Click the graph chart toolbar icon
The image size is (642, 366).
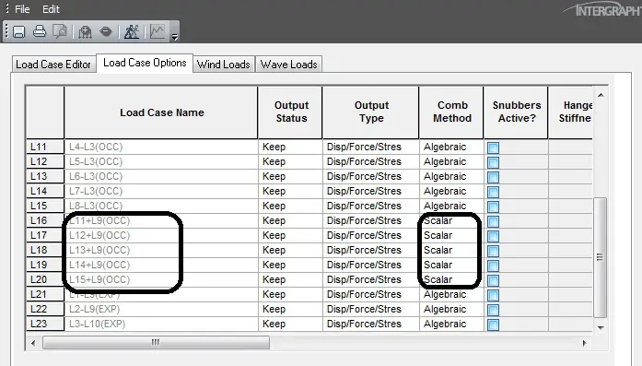coord(158,31)
